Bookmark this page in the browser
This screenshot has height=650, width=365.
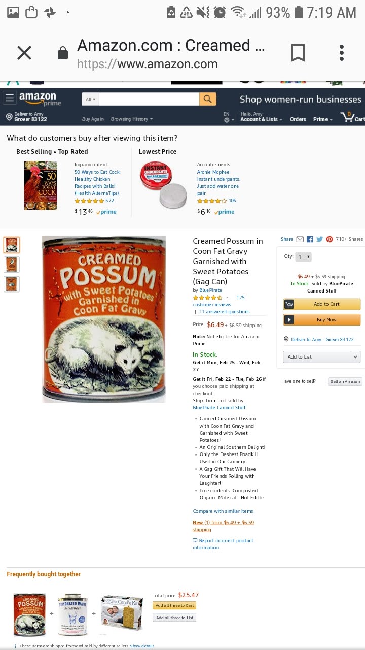tap(298, 53)
